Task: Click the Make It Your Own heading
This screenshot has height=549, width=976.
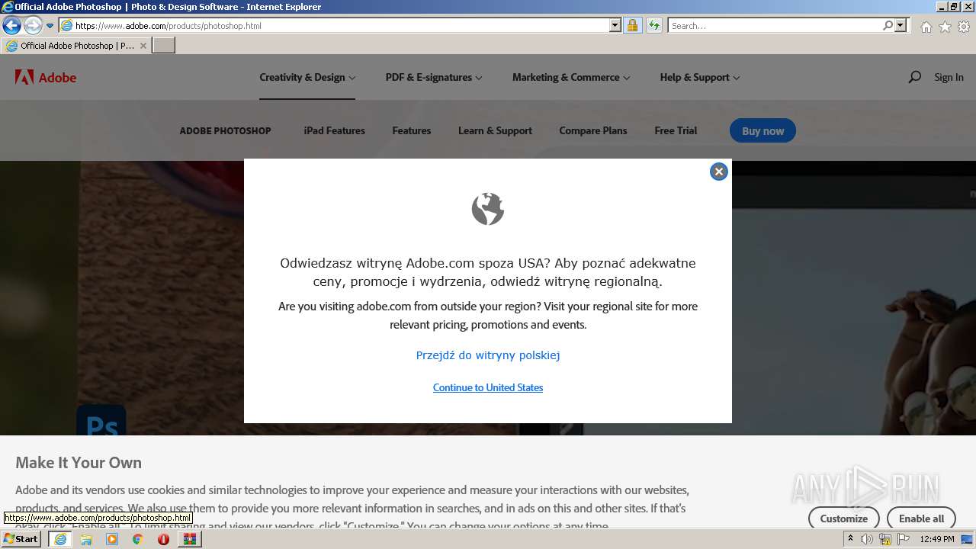Action: coord(79,463)
